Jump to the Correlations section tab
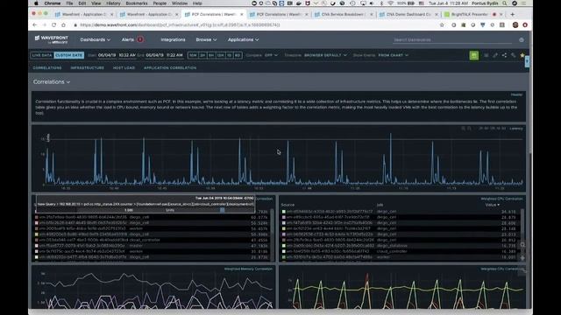This screenshot has height=315, width=561. click(47, 68)
